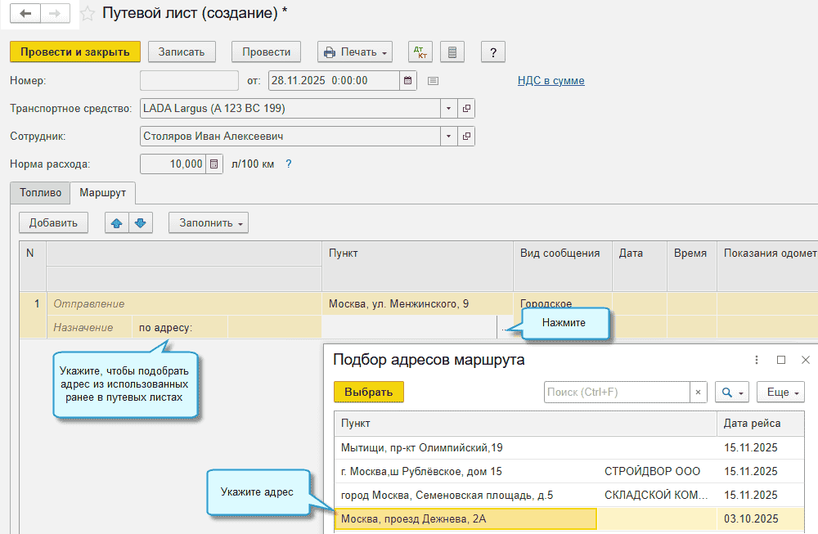Screen dimensions: 818x534
Task: Add document to favorites with star icon
Action: (x=88, y=14)
